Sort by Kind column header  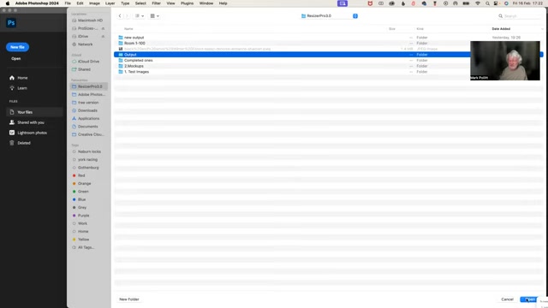[420, 28]
